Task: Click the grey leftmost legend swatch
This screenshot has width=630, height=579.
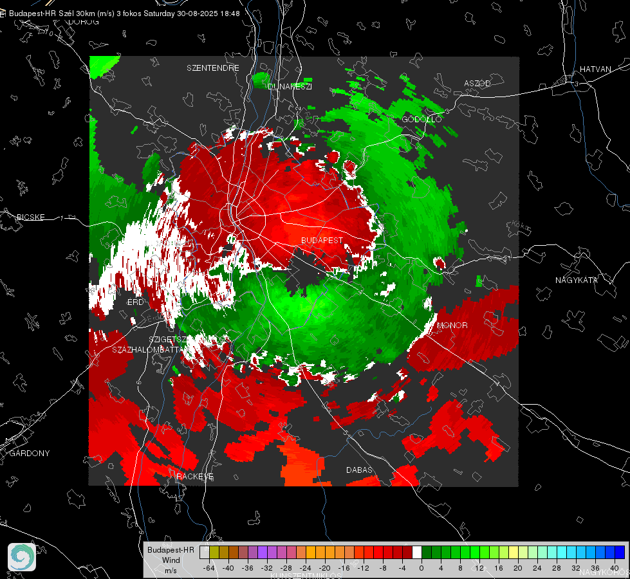Action: 205,553
